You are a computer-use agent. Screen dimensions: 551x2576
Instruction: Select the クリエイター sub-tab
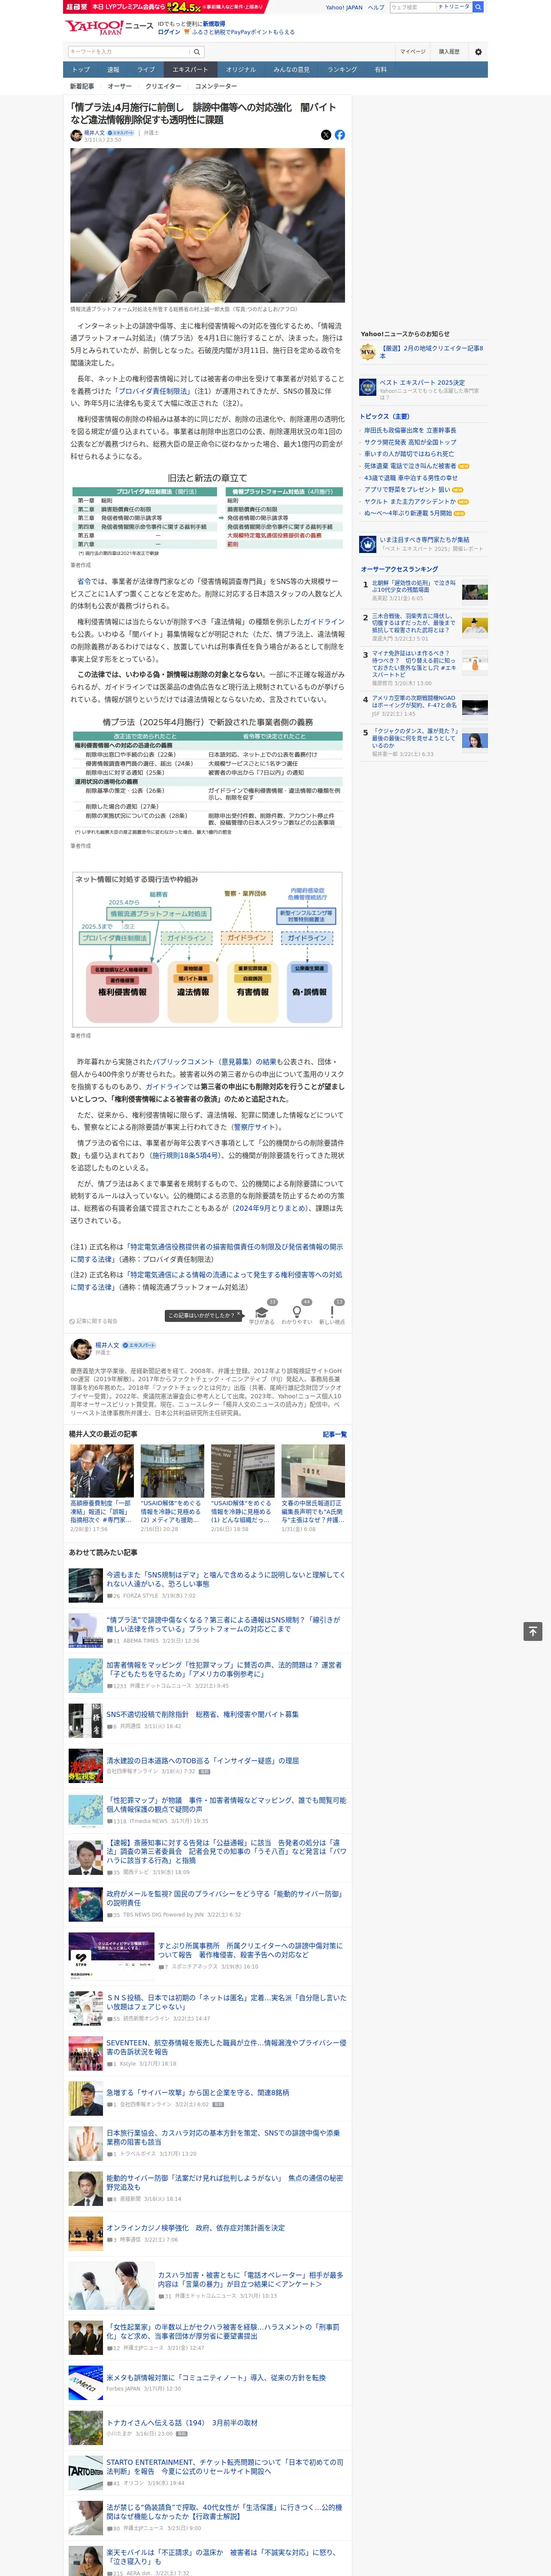[x=163, y=86]
